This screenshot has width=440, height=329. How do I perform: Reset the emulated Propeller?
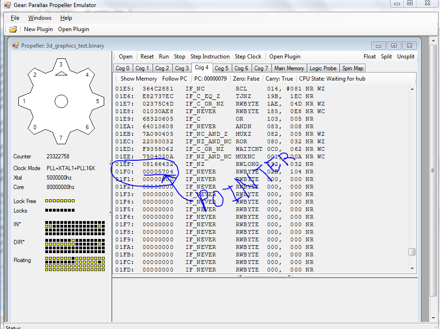point(147,57)
